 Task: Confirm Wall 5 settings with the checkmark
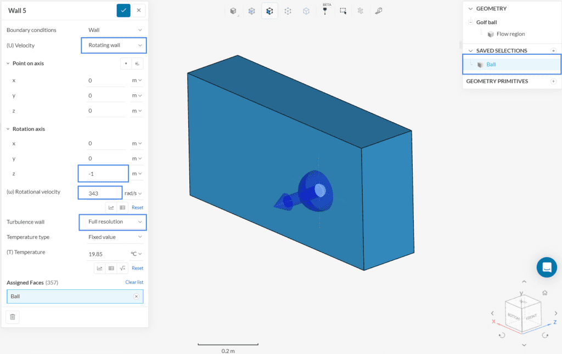tap(123, 10)
